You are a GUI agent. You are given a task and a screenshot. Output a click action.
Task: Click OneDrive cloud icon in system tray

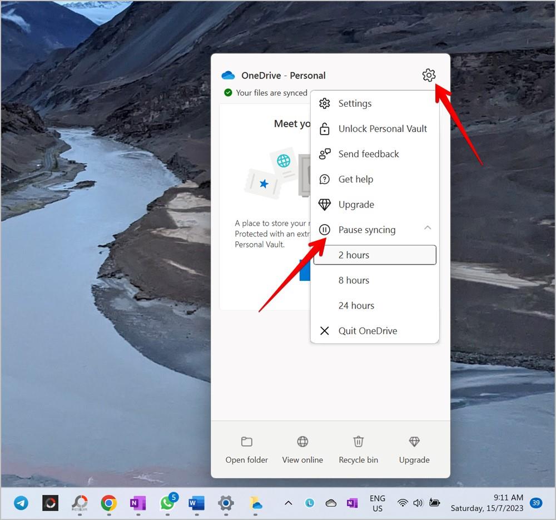coord(331,503)
